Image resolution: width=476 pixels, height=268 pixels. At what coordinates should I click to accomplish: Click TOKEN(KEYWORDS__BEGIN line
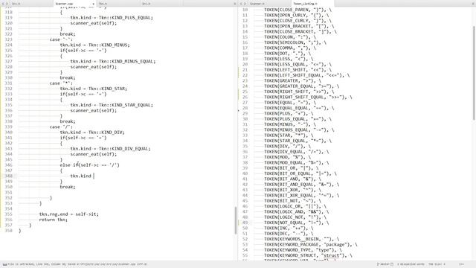point(301,240)
